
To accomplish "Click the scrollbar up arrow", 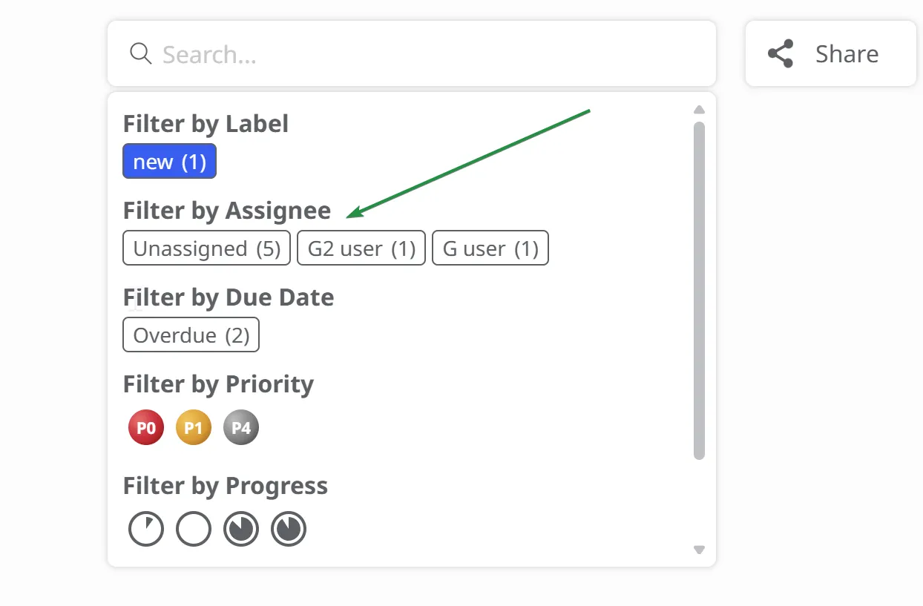I will pos(699,110).
